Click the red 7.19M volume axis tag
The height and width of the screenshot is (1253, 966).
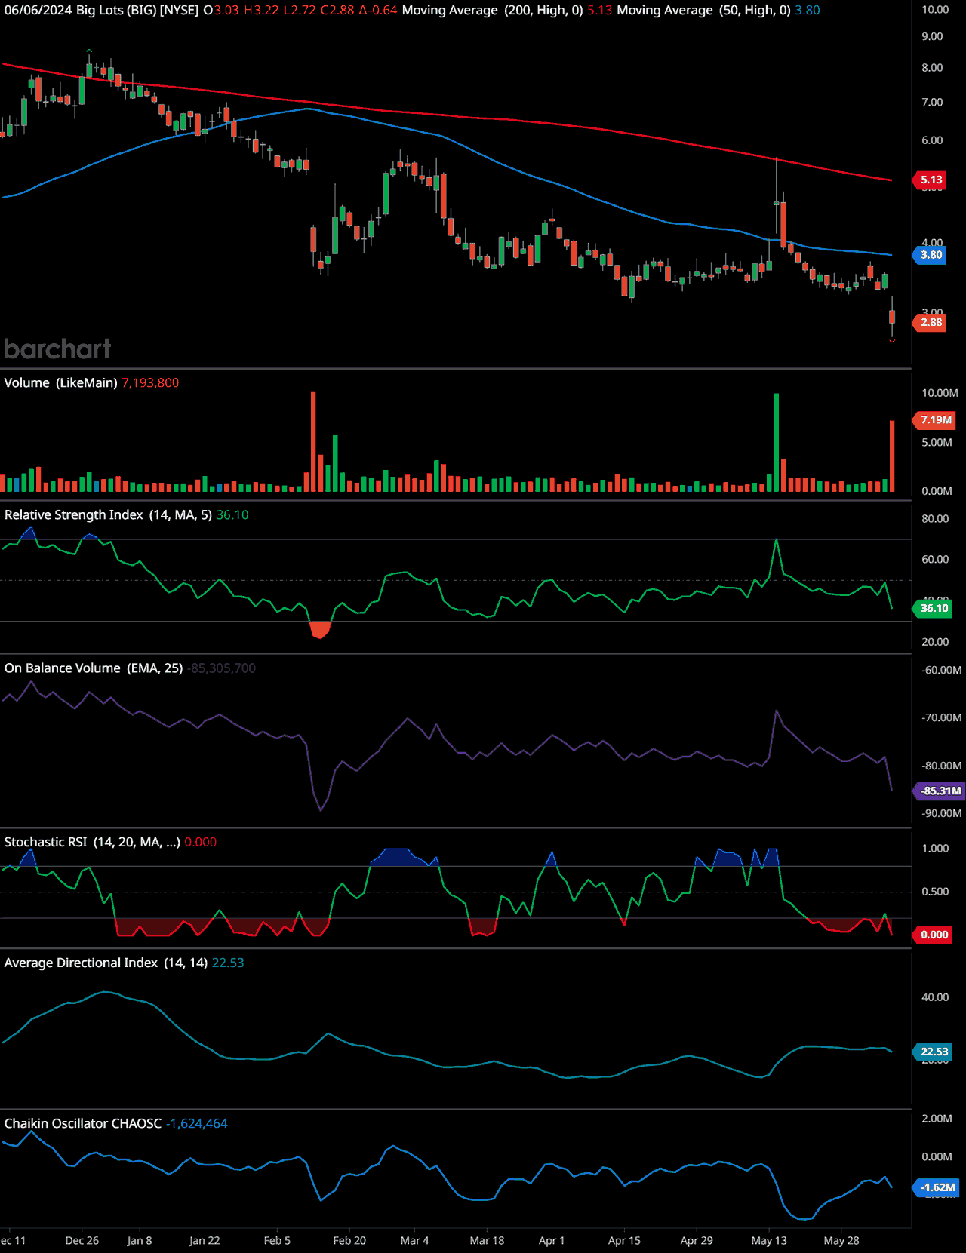pyautogui.click(x=936, y=420)
